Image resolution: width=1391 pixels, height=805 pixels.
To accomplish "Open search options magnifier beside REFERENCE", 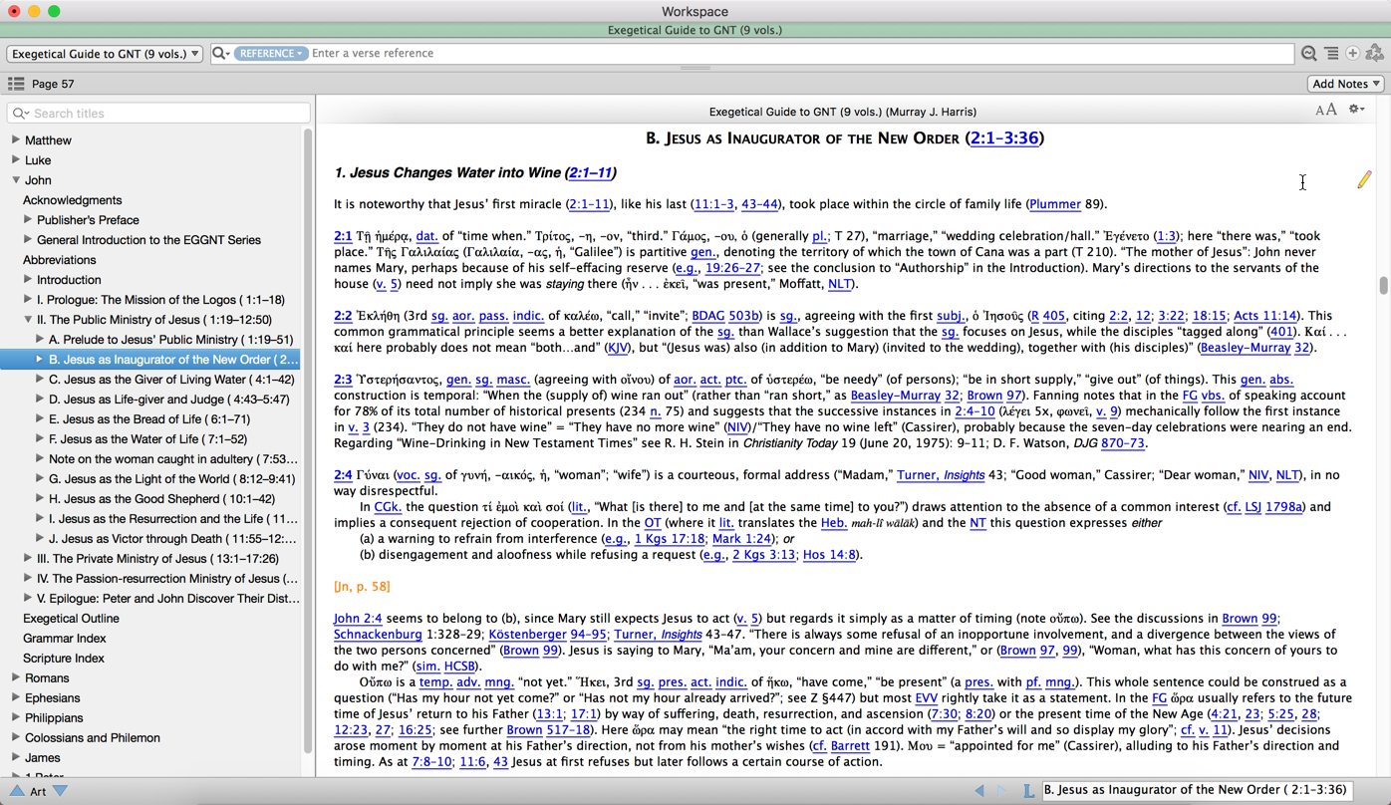I will tap(220, 53).
